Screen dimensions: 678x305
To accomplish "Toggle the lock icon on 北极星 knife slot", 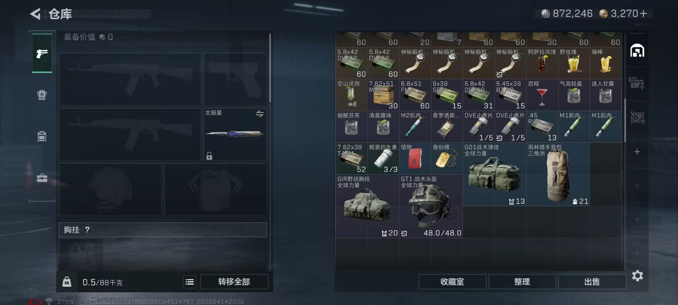I will coord(209,156).
